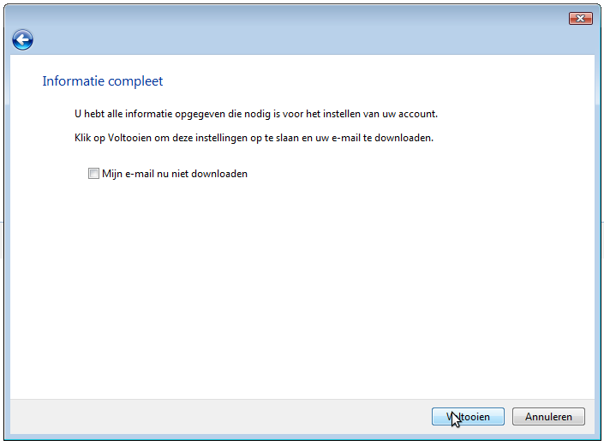Close the wizard with the red X

(580, 18)
